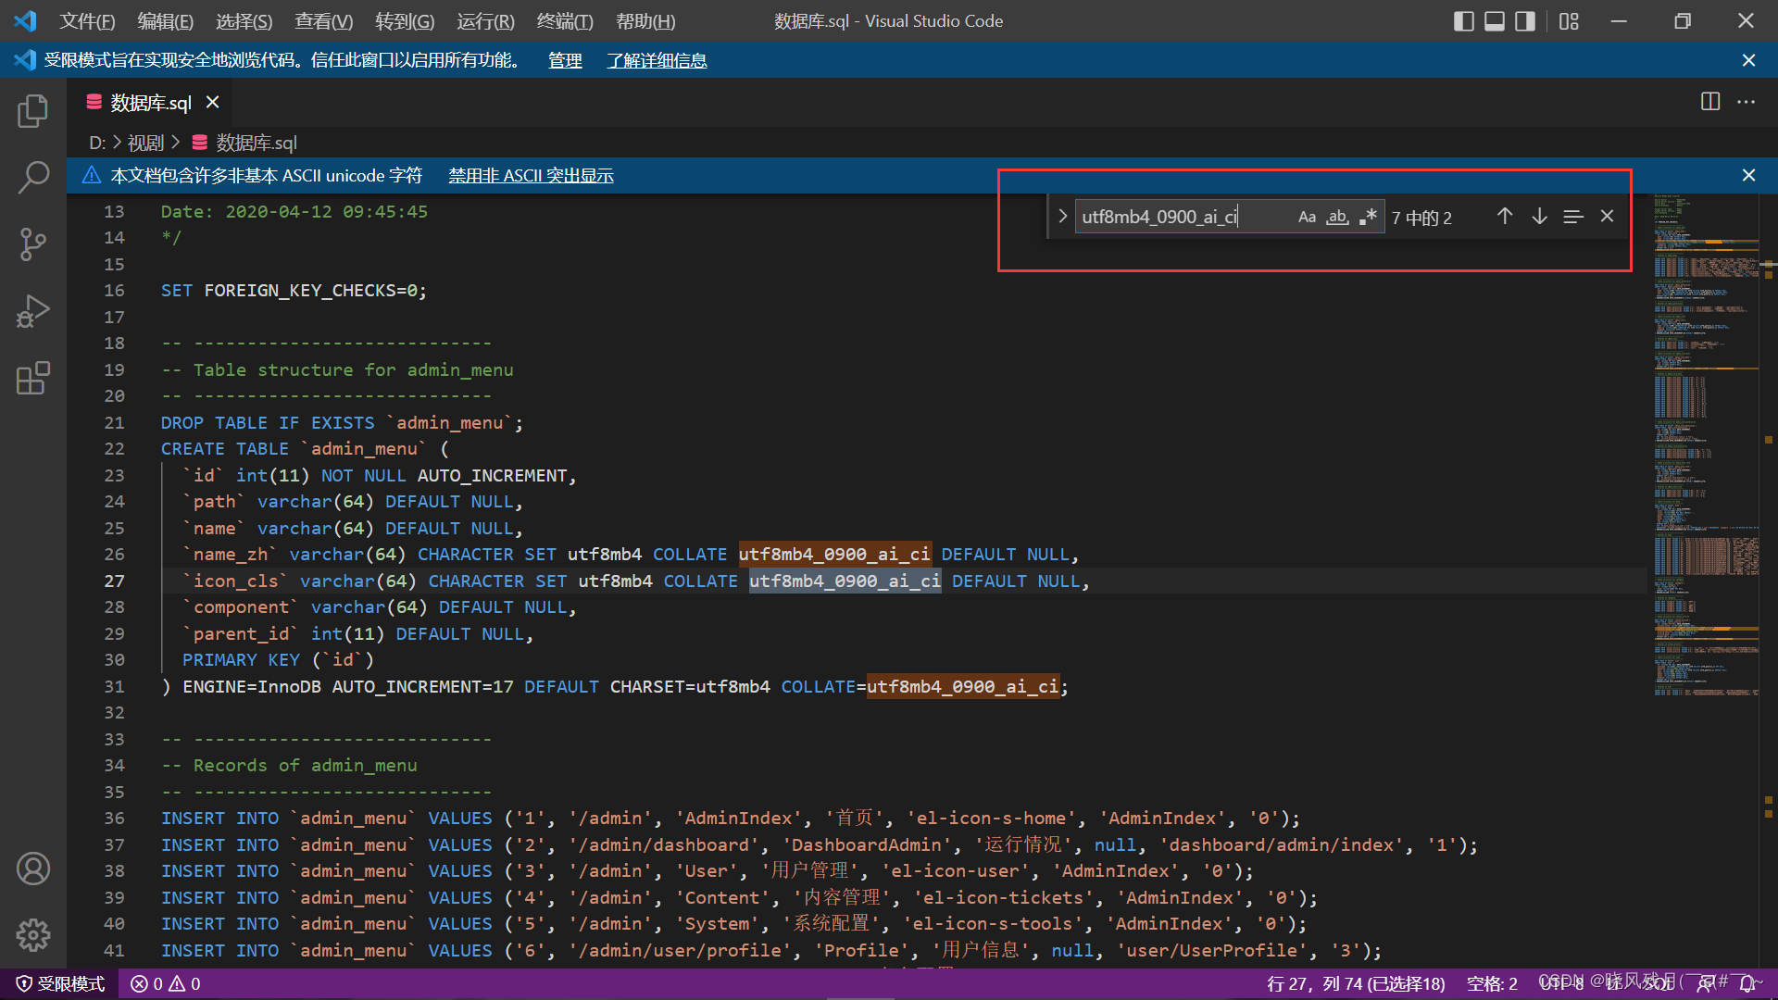Click the 视剧 breadcrumb folder
This screenshot has width=1778, height=1000.
[145, 143]
